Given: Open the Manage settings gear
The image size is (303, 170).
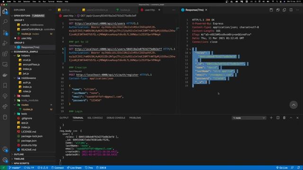Looking at the screenshot, I should pyautogui.click(x=5, y=160).
